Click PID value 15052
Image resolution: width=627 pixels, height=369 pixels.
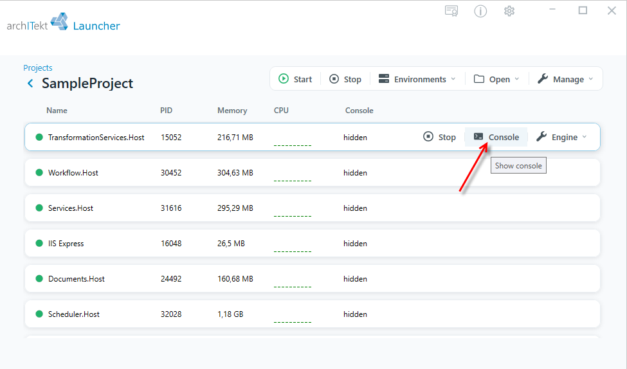point(171,138)
